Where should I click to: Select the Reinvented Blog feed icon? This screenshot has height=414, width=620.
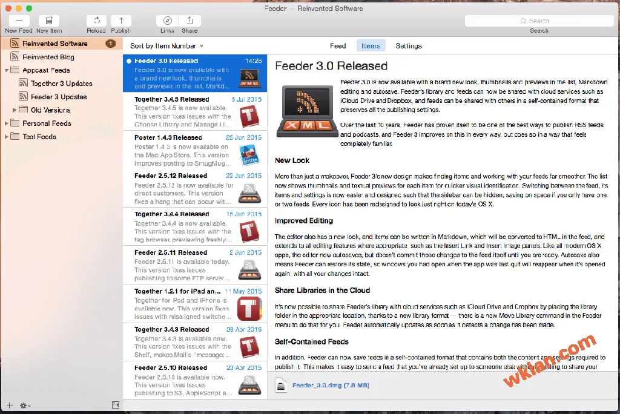(16, 57)
